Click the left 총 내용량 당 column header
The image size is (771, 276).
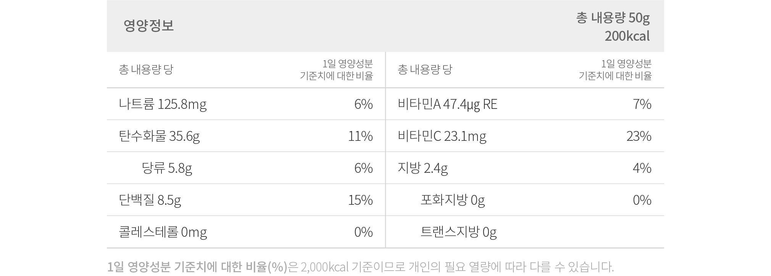tap(146, 70)
